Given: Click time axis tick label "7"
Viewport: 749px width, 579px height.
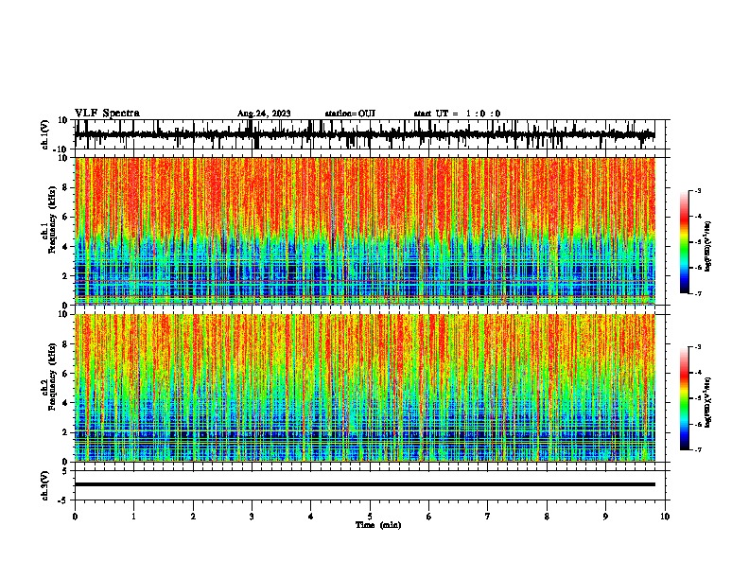Looking at the screenshot, I should 488,517.
